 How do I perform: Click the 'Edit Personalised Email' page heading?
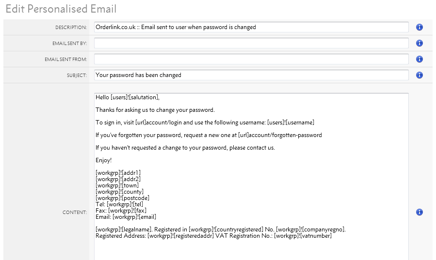[61, 9]
